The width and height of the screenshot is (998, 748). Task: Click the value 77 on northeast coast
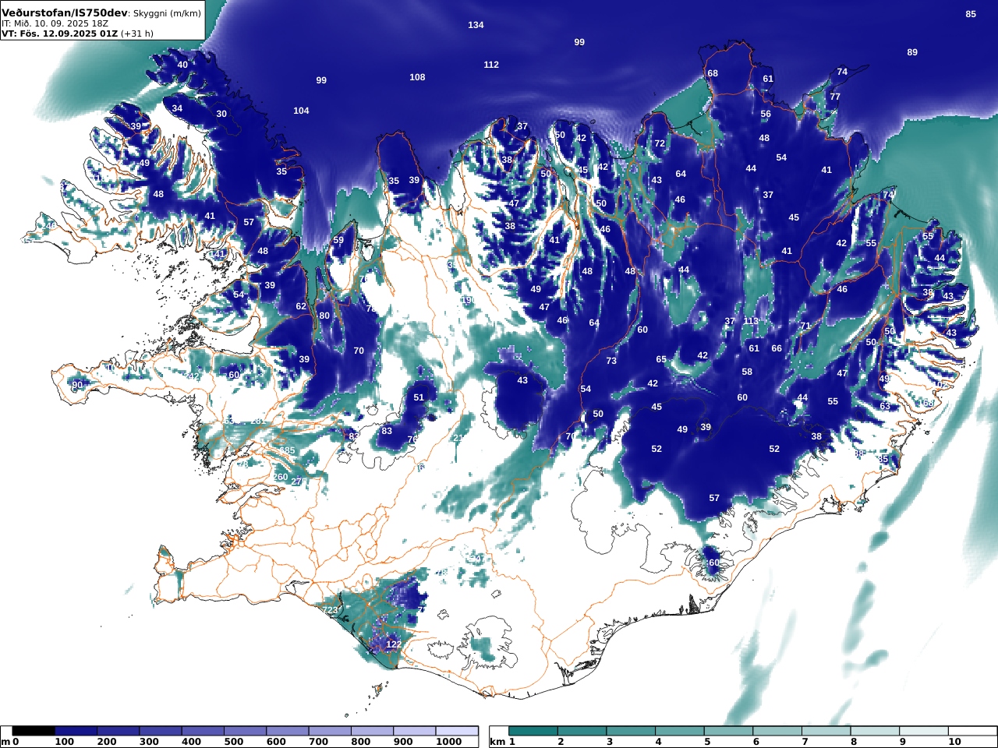pyautogui.click(x=835, y=97)
